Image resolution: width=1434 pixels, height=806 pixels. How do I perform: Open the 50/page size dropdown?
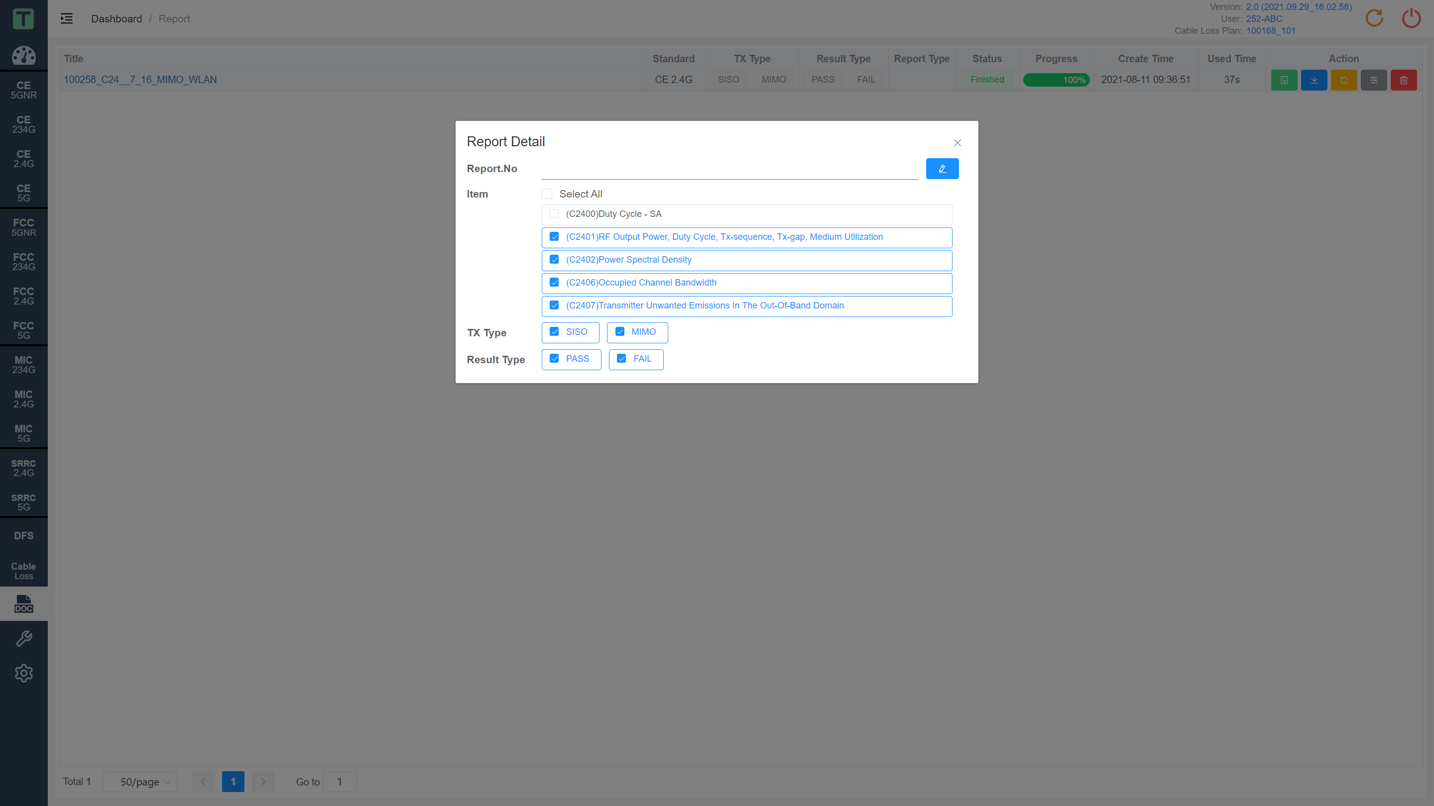pos(140,782)
